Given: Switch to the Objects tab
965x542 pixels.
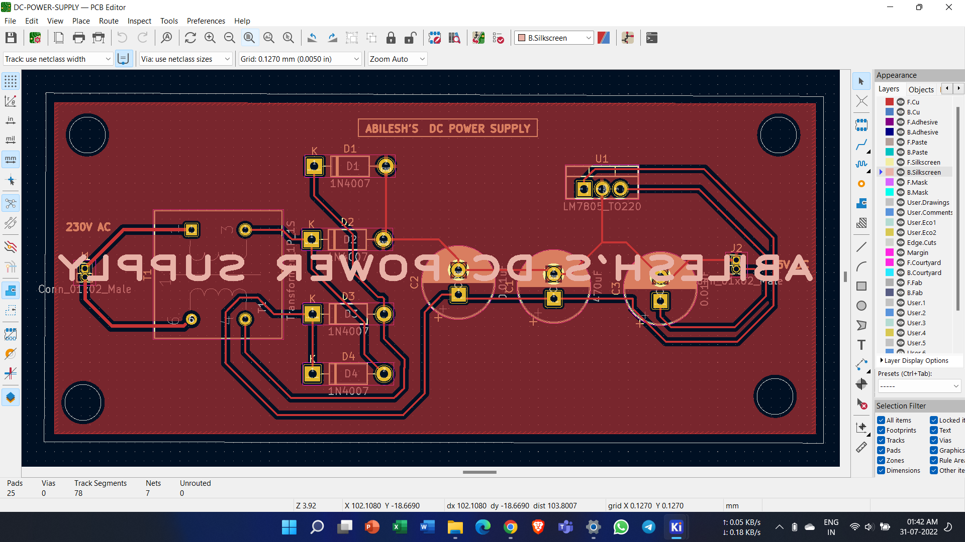Looking at the screenshot, I should point(921,89).
